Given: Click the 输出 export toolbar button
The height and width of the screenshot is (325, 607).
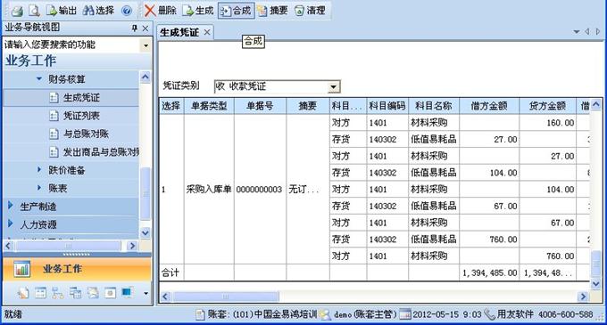Looking at the screenshot, I should tap(62, 11).
